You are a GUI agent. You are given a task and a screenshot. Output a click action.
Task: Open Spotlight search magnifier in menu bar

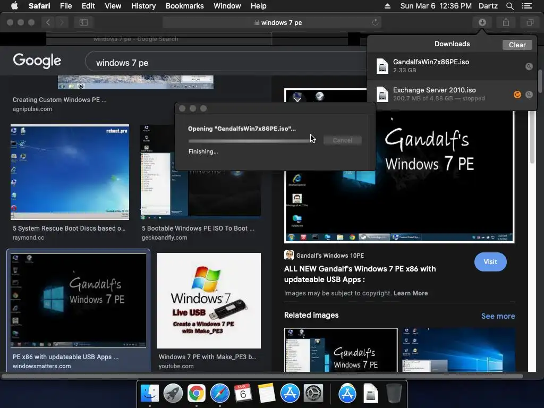point(509,6)
